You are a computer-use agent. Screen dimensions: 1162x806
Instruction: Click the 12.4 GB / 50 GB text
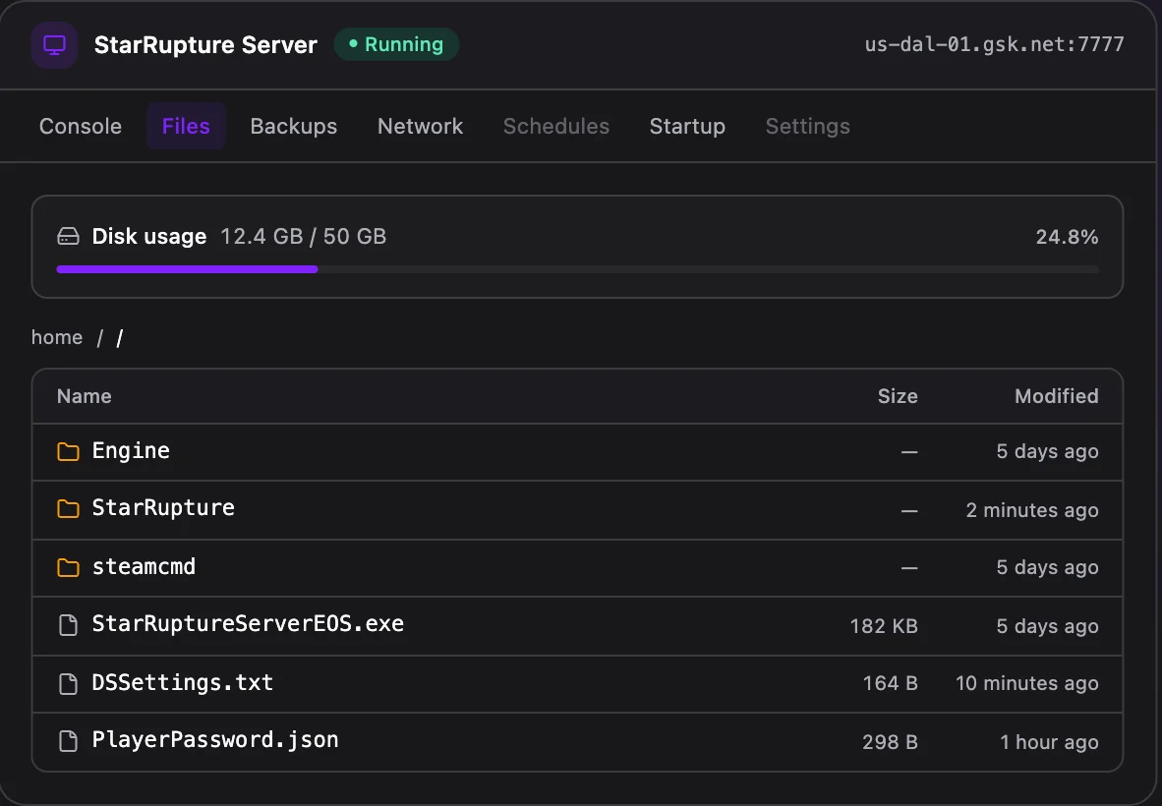coord(303,236)
